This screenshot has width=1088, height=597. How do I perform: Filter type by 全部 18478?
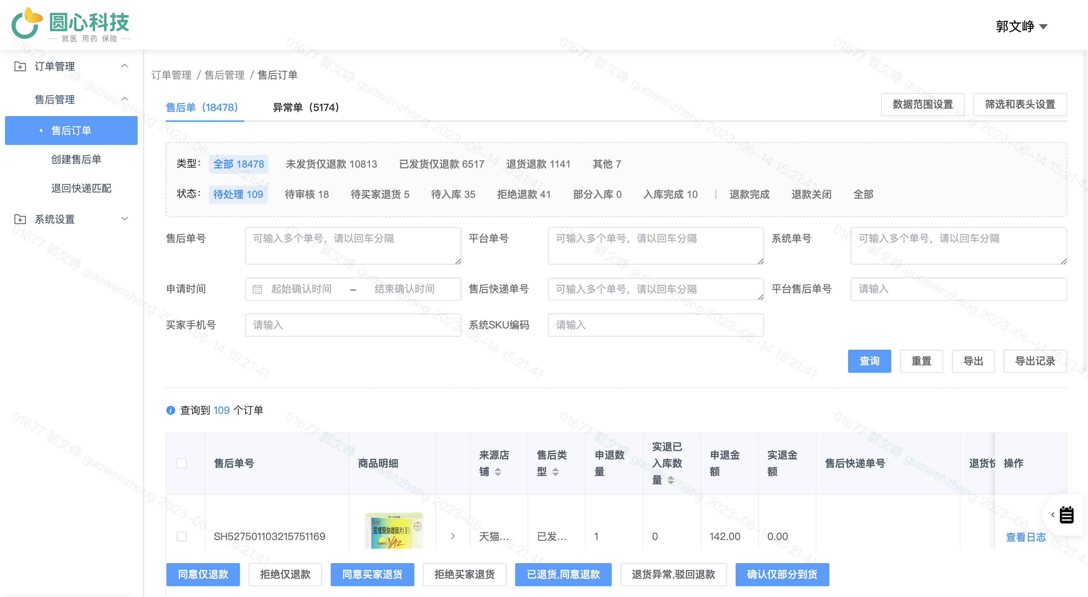238,164
